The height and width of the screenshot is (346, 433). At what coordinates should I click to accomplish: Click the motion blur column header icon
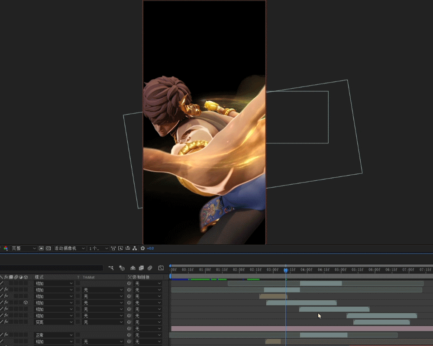(16, 277)
